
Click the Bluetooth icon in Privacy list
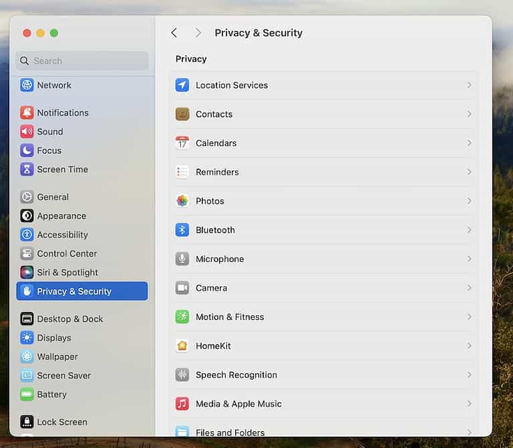pos(182,230)
